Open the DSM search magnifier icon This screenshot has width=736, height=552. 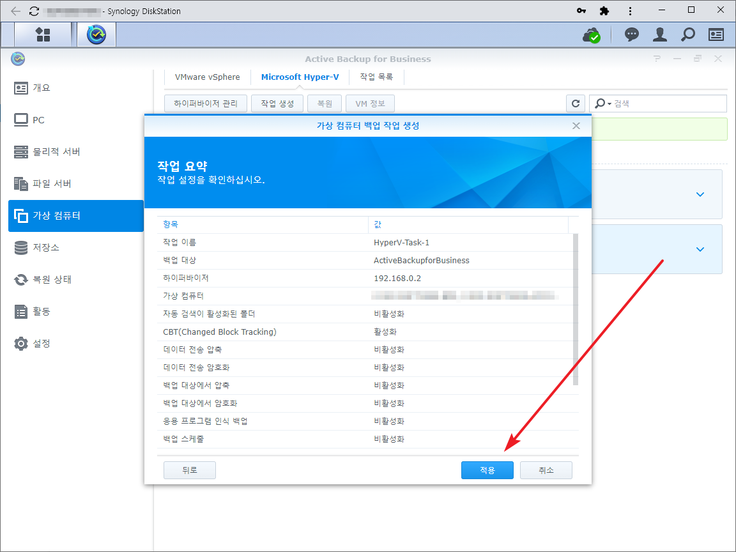[687, 34]
